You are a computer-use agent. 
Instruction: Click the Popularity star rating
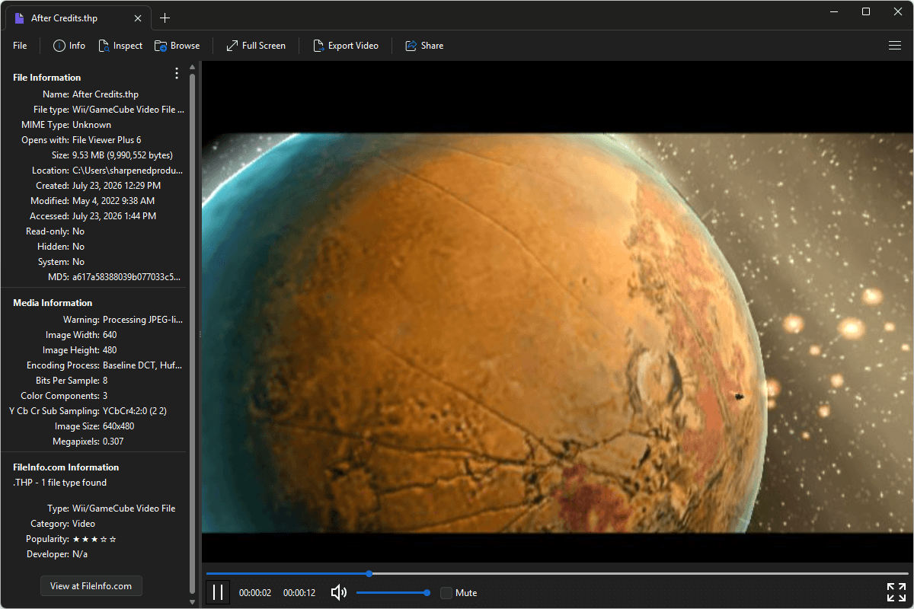point(94,539)
